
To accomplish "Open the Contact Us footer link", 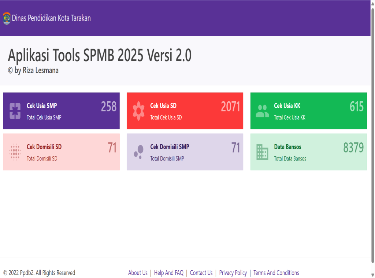I will (x=201, y=273).
